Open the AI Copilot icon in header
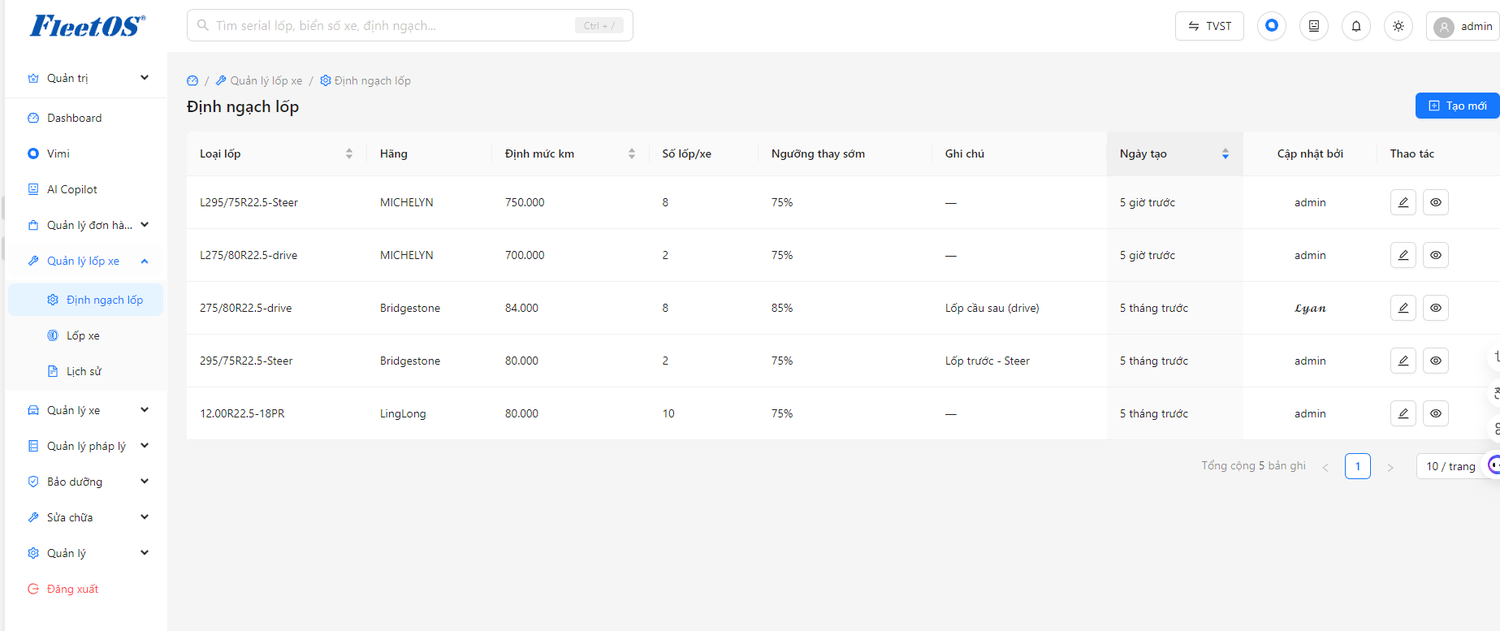 pos(1314,26)
